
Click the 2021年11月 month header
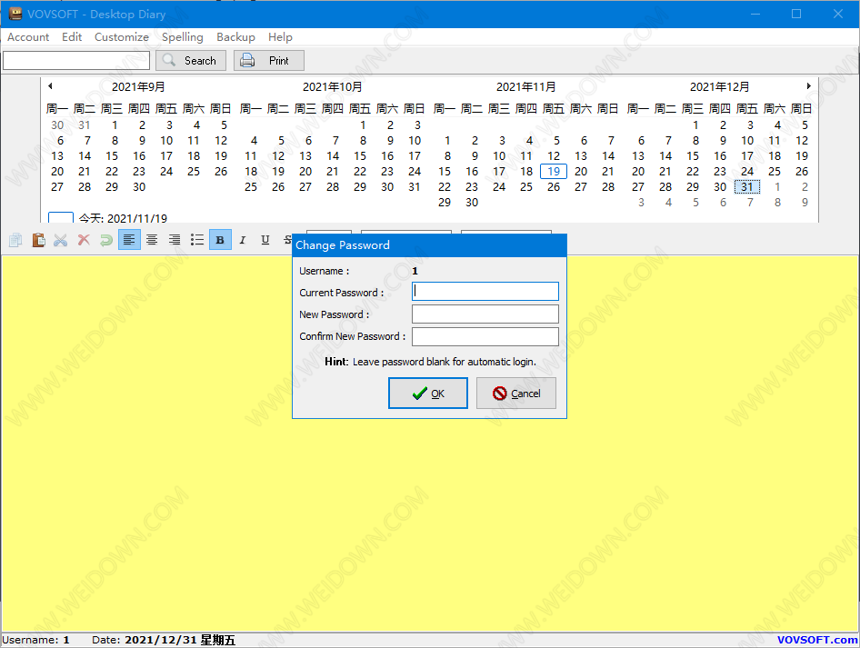[x=526, y=86]
